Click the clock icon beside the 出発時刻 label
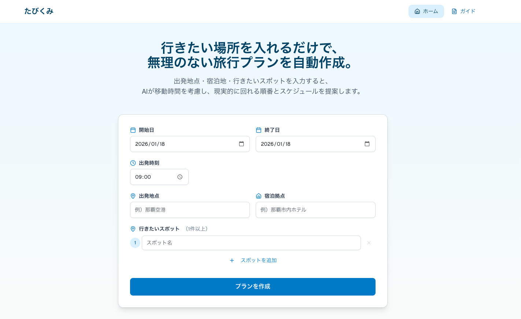Image resolution: width=521 pixels, height=319 pixels. pyautogui.click(x=133, y=163)
